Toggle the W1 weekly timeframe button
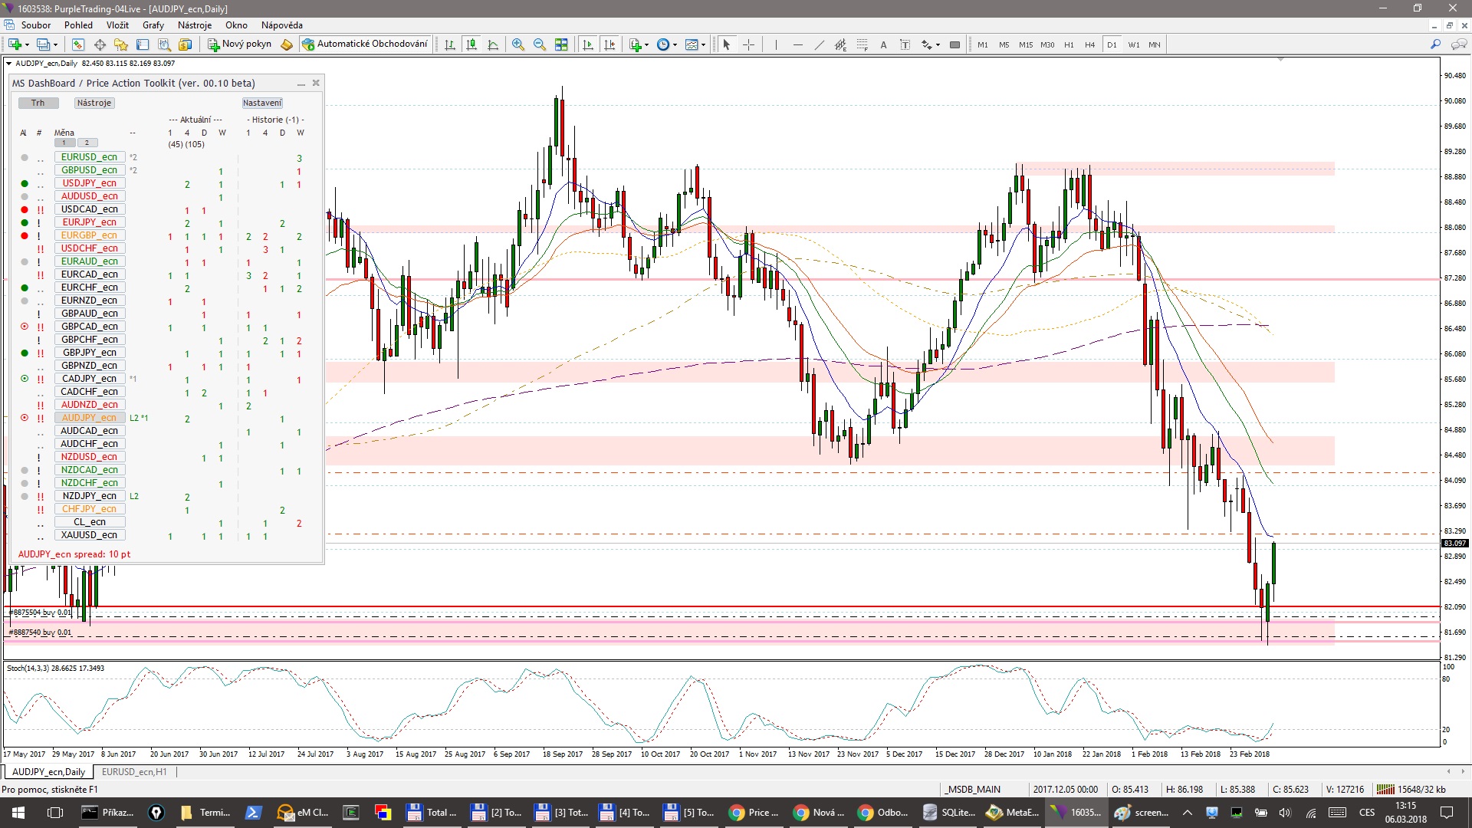1472x828 pixels. 1133,44
